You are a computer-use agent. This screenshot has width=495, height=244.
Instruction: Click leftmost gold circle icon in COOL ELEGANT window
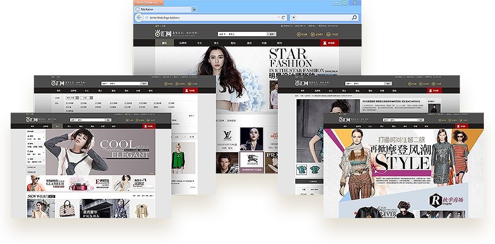coord(127,120)
